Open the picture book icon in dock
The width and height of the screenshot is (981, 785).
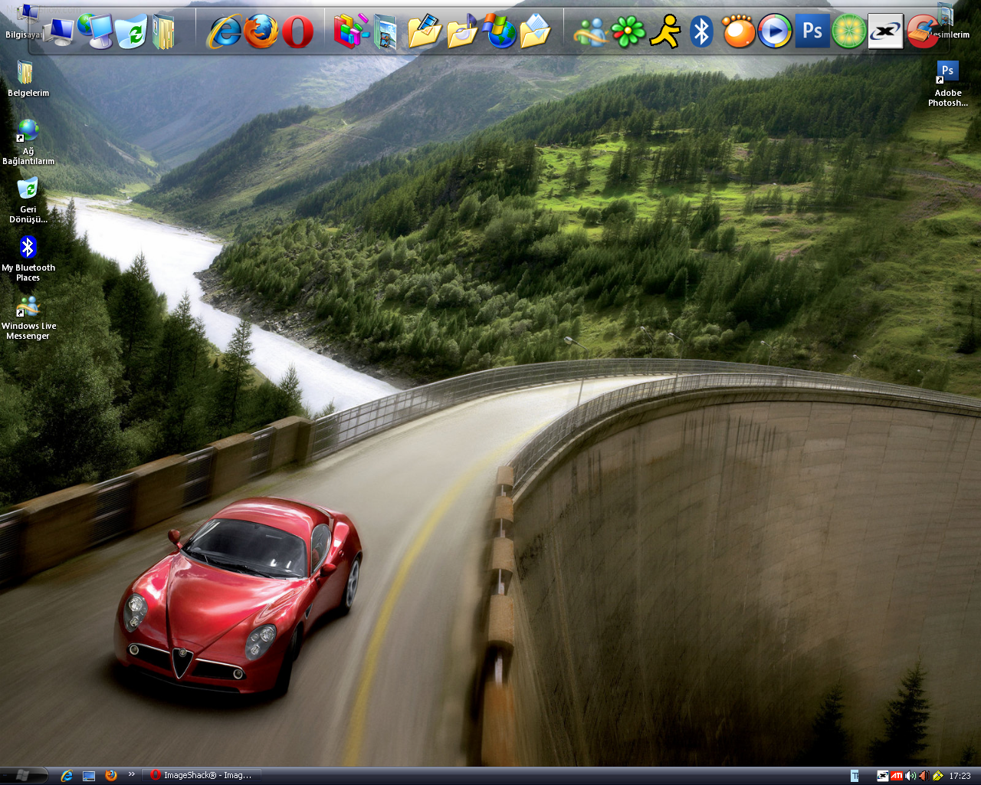[x=386, y=32]
